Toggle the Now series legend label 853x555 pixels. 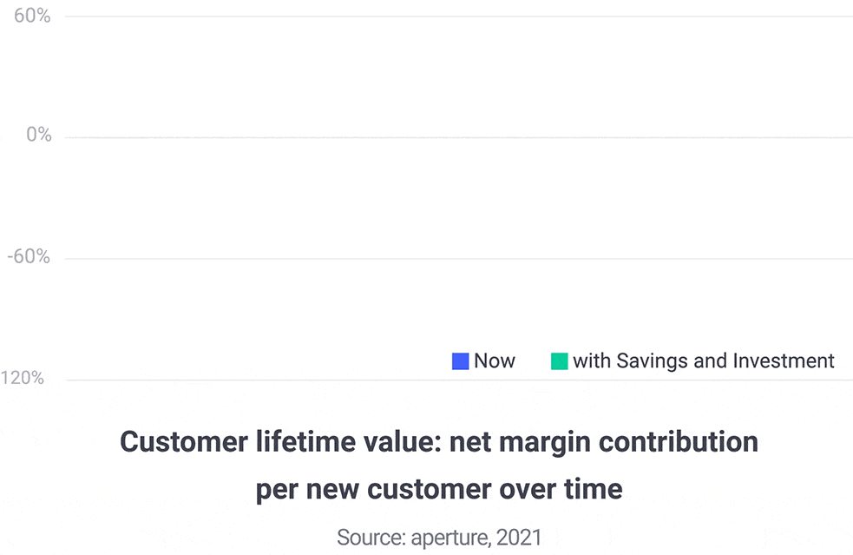(x=494, y=360)
